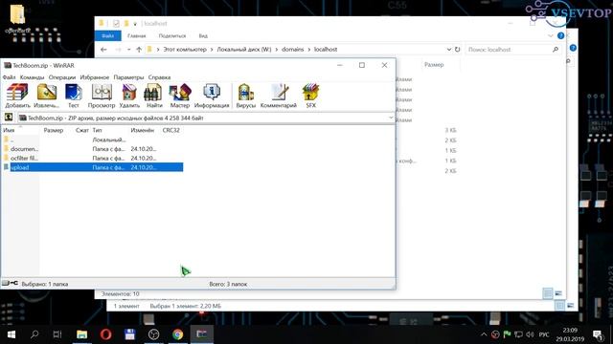Click the WinRAR status bar drive icon
The width and height of the screenshot is (613, 344).
(x=10, y=284)
